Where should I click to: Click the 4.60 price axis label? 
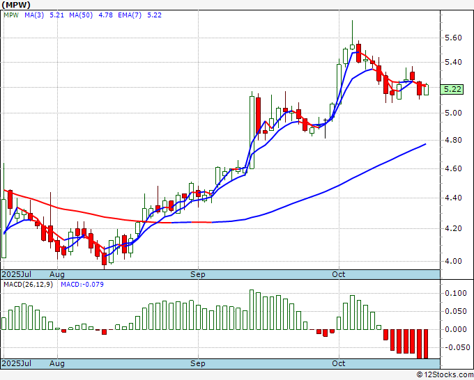pyautogui.click(x=453, y=168)
